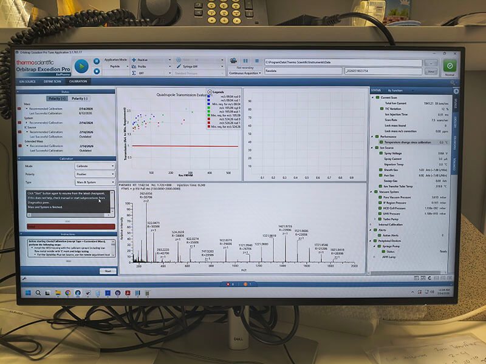Switch to the Define Scan tab
The width and height of the screenshot is (486, 364).
pyautogui.click(x=52, y=81)
